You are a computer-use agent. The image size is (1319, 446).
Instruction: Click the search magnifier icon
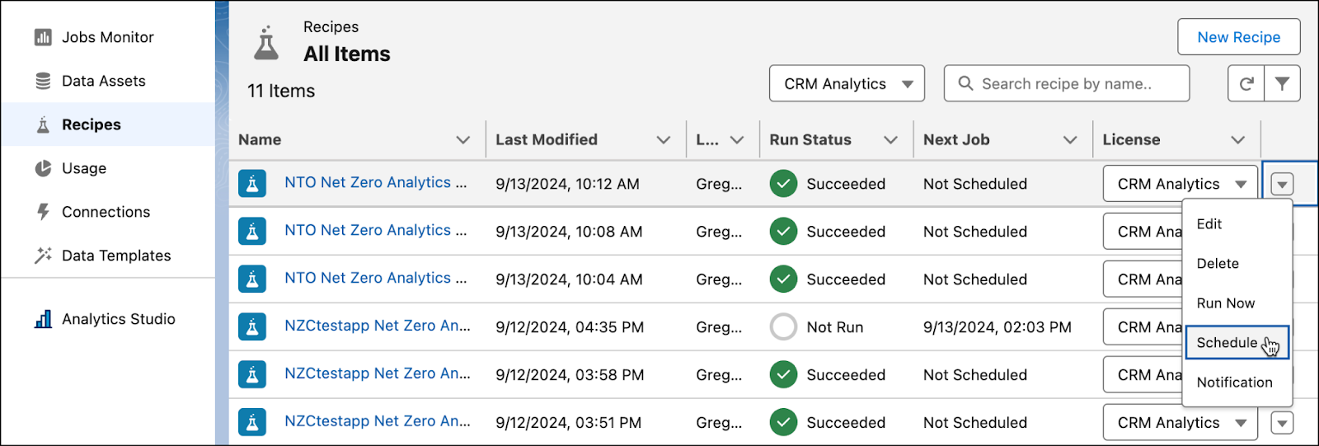[965, 83]
